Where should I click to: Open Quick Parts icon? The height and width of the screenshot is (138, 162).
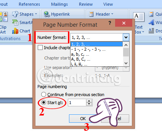coord(151,14)
